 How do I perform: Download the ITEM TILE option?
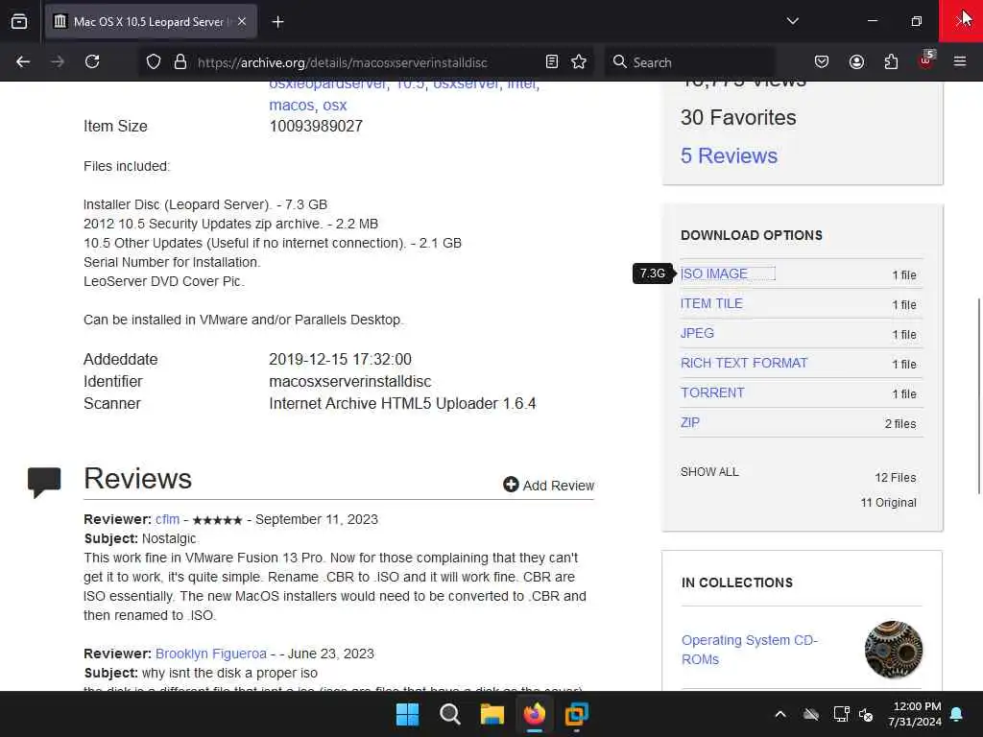pos(711,303)
